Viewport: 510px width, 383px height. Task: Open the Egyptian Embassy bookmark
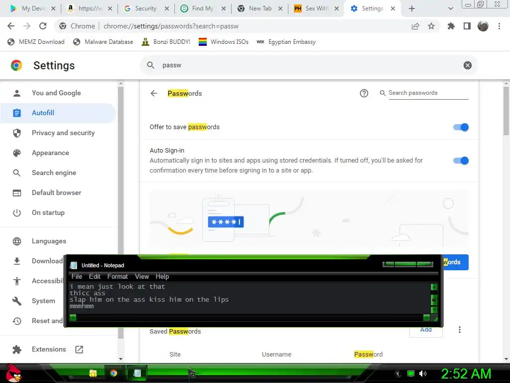(x=286, y=42)
